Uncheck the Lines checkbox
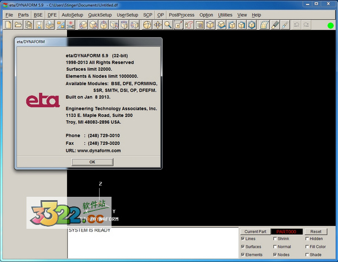The width and height of the screenshot is (338, 262). tap(243, 238)
